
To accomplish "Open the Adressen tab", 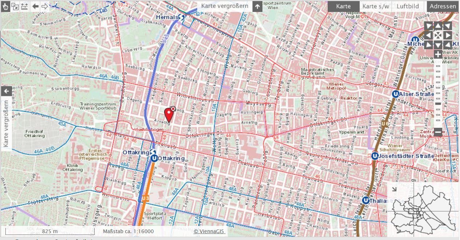I will coord(443,6).
